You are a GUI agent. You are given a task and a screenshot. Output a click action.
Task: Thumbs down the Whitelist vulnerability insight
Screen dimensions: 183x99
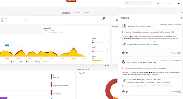pos(127,53)
